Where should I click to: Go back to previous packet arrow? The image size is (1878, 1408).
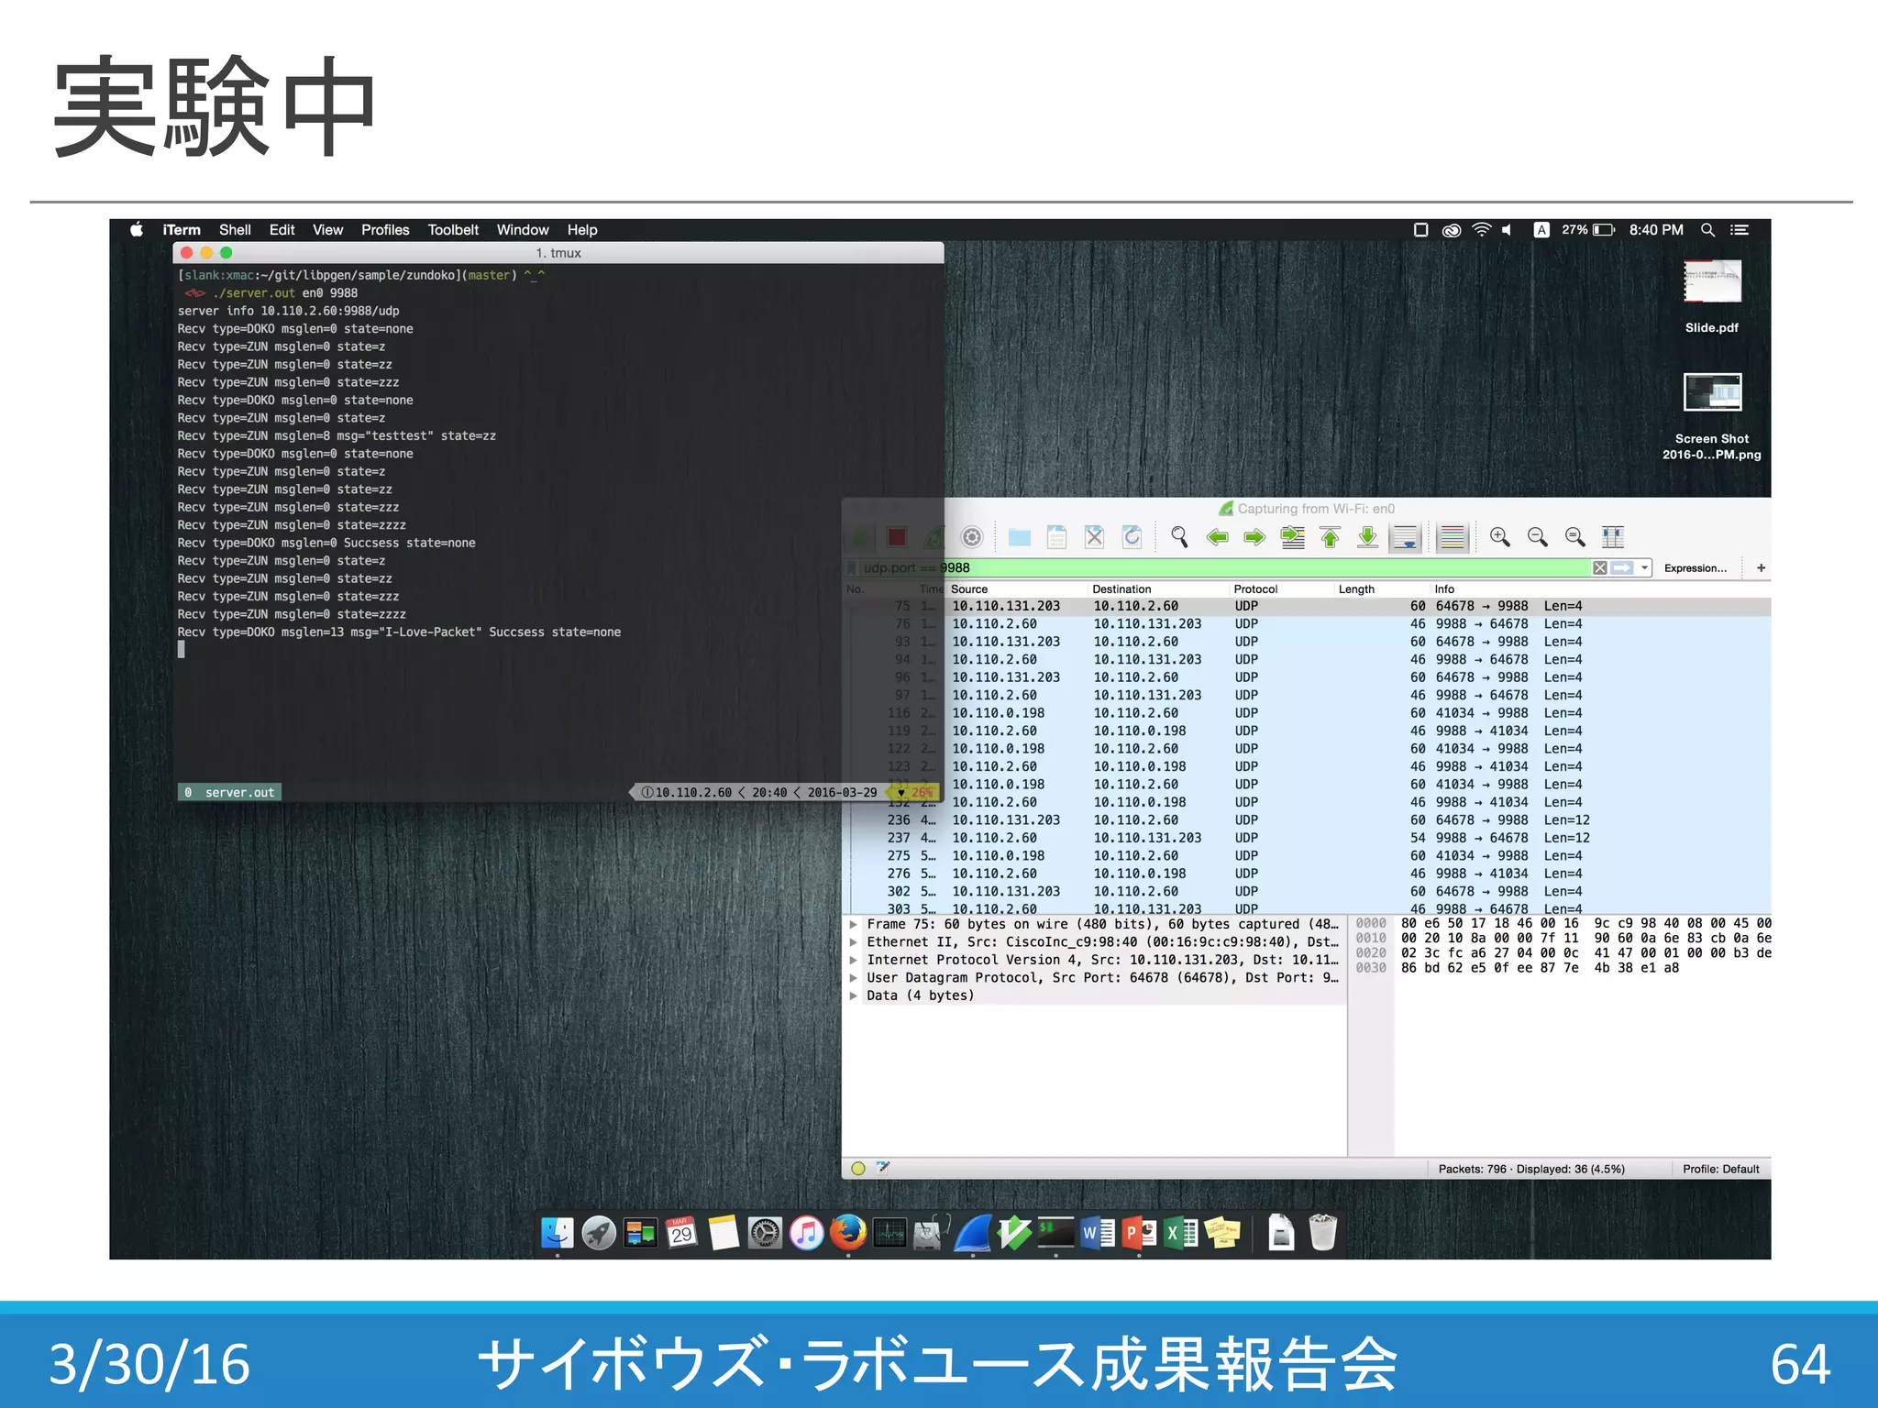(x=1218, y=537)
